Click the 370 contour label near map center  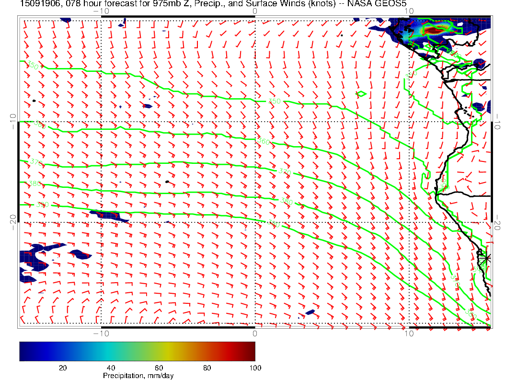(284, 171)
